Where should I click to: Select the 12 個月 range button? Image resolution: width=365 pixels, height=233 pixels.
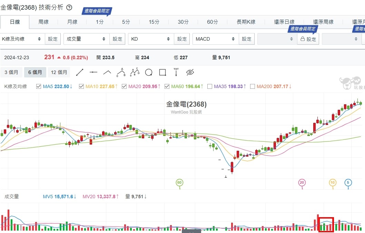coord(59,72)
